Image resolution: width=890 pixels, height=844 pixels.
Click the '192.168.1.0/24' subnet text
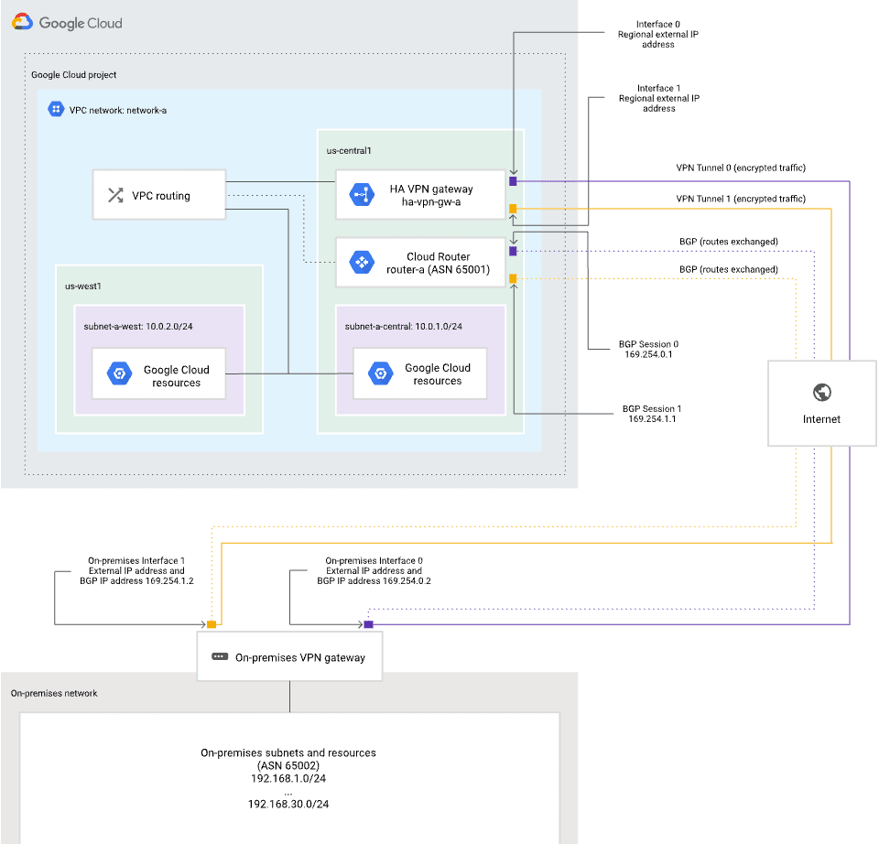pyautogui.click(x=288, y=779)
